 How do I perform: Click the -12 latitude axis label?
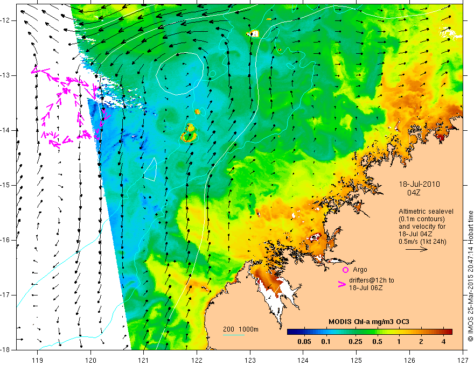pos(5,20)
